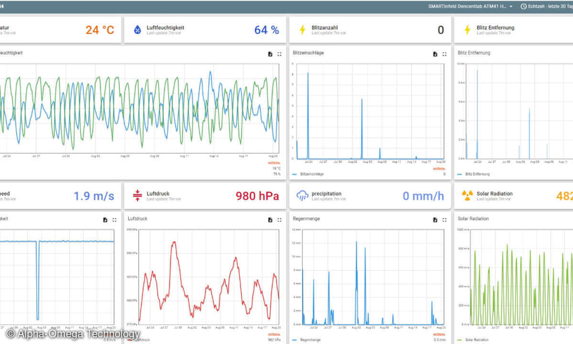The image size is (573, 344).
Task: Expand the Blitzeinschläge chart to fullscreen
Action: click(444, 54)
